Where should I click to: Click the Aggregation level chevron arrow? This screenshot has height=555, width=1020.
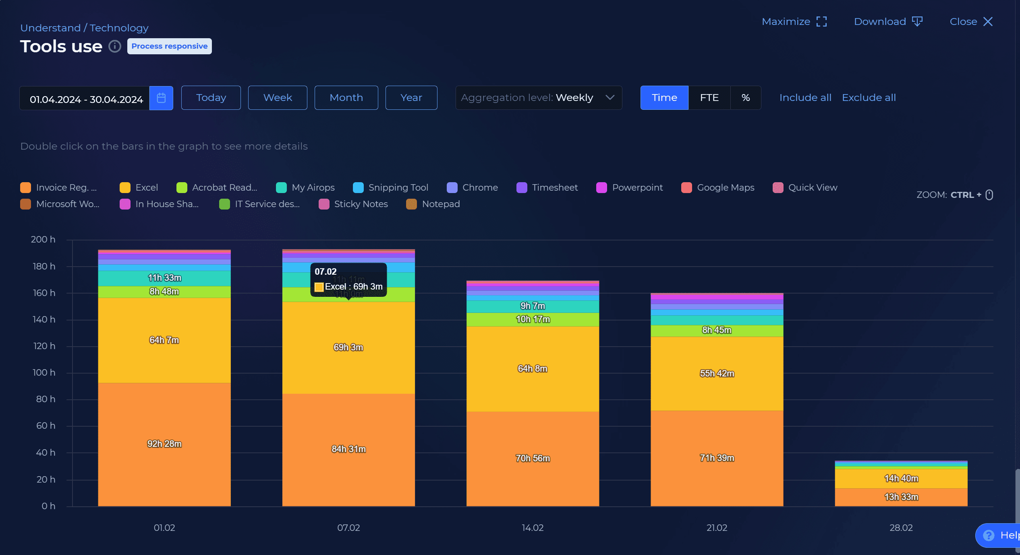click(610, 98)
